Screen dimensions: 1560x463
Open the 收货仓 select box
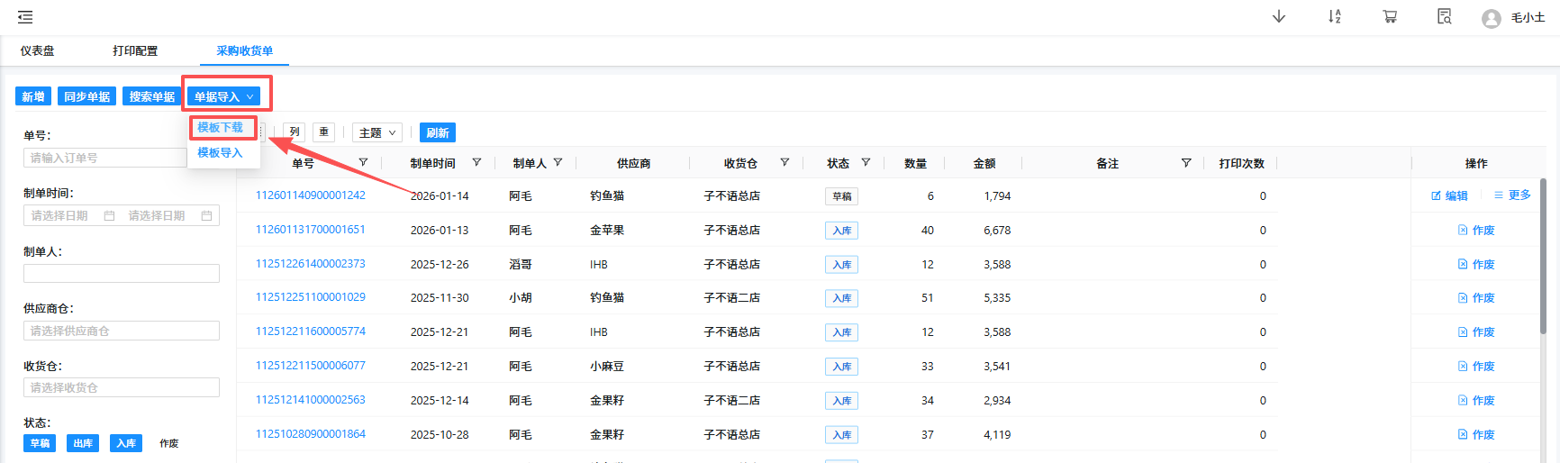tap(122, 387)
